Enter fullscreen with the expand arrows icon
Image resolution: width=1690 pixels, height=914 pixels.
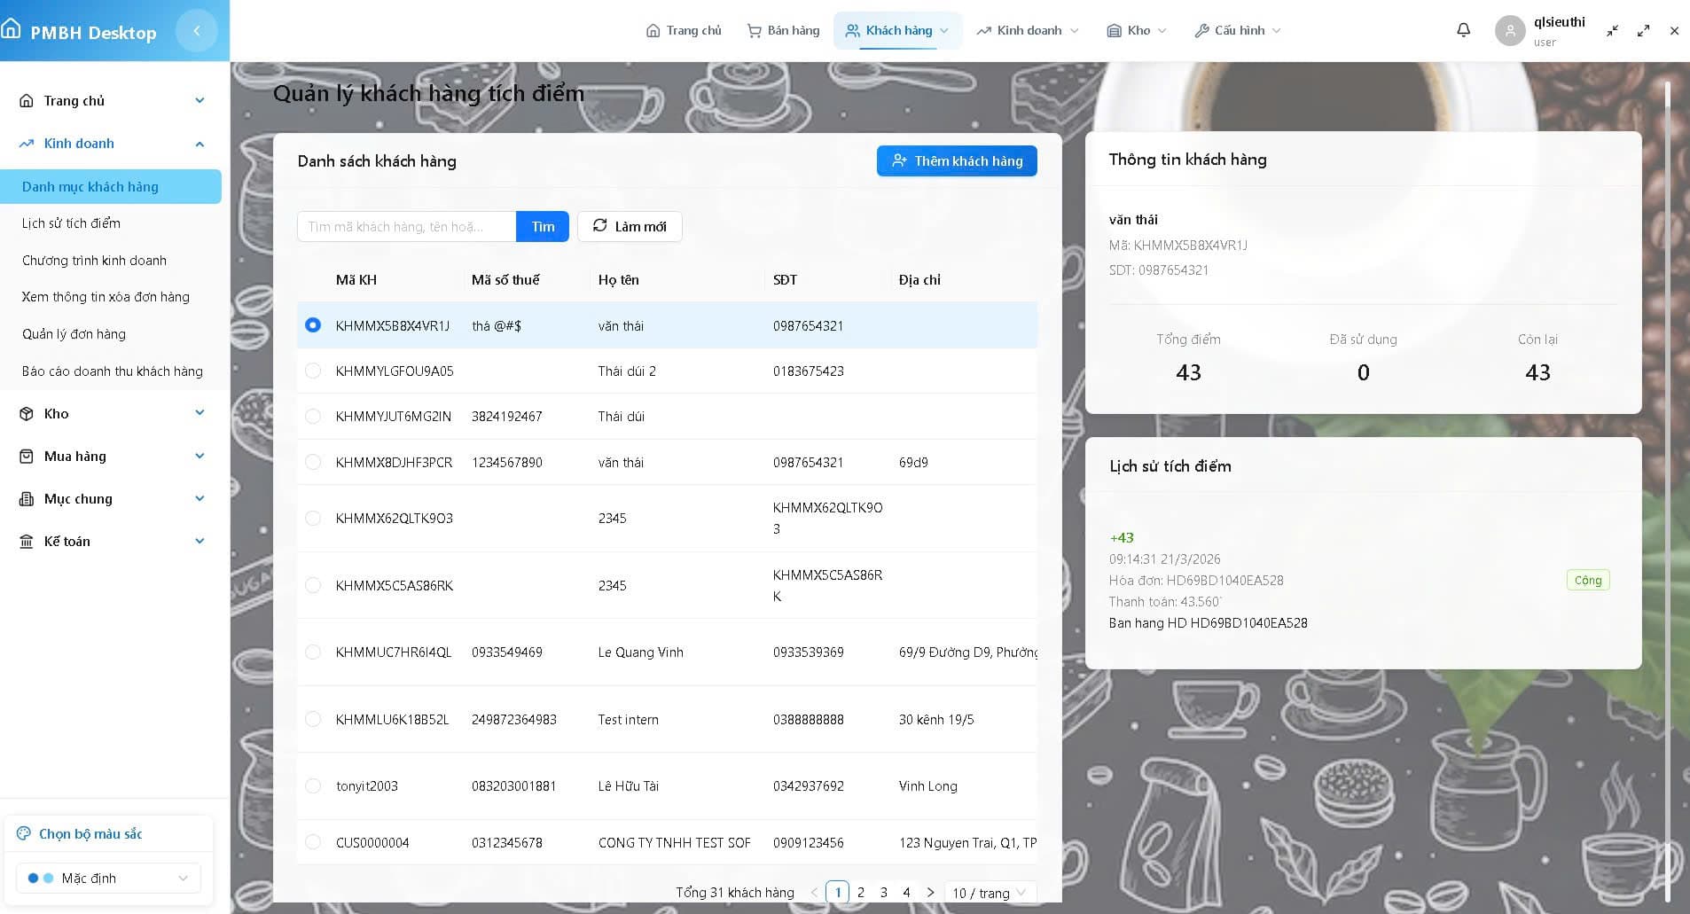[1643, 30]
